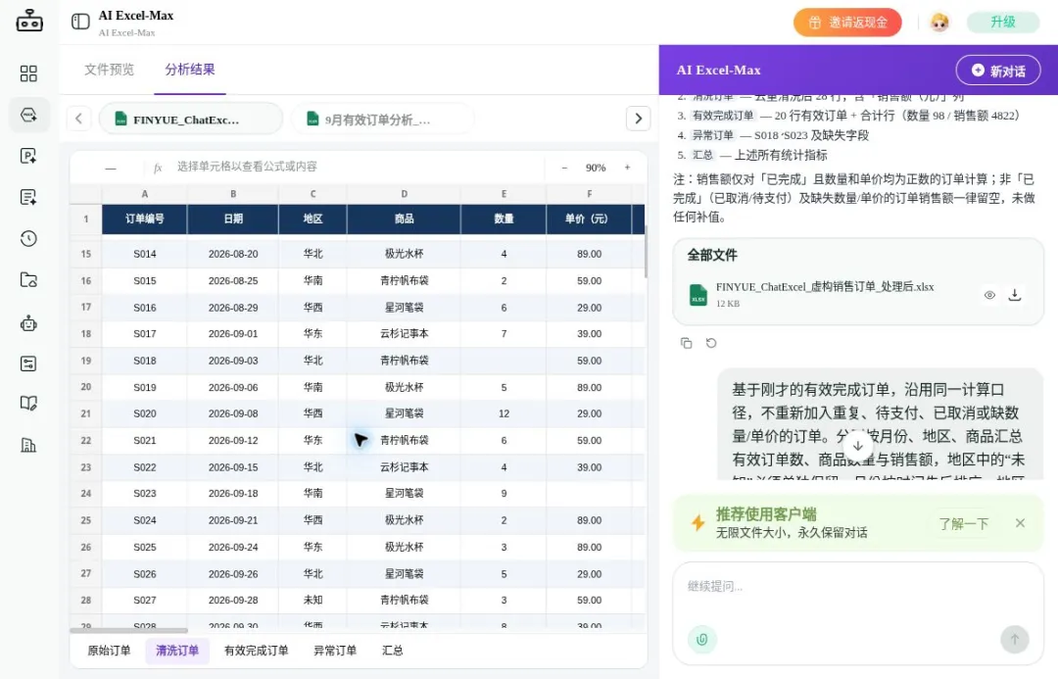Click the xlsx file icon in 全部文件
This screenshot has height=679, width=1058.
pyautogui.click(x=698, y=296)
